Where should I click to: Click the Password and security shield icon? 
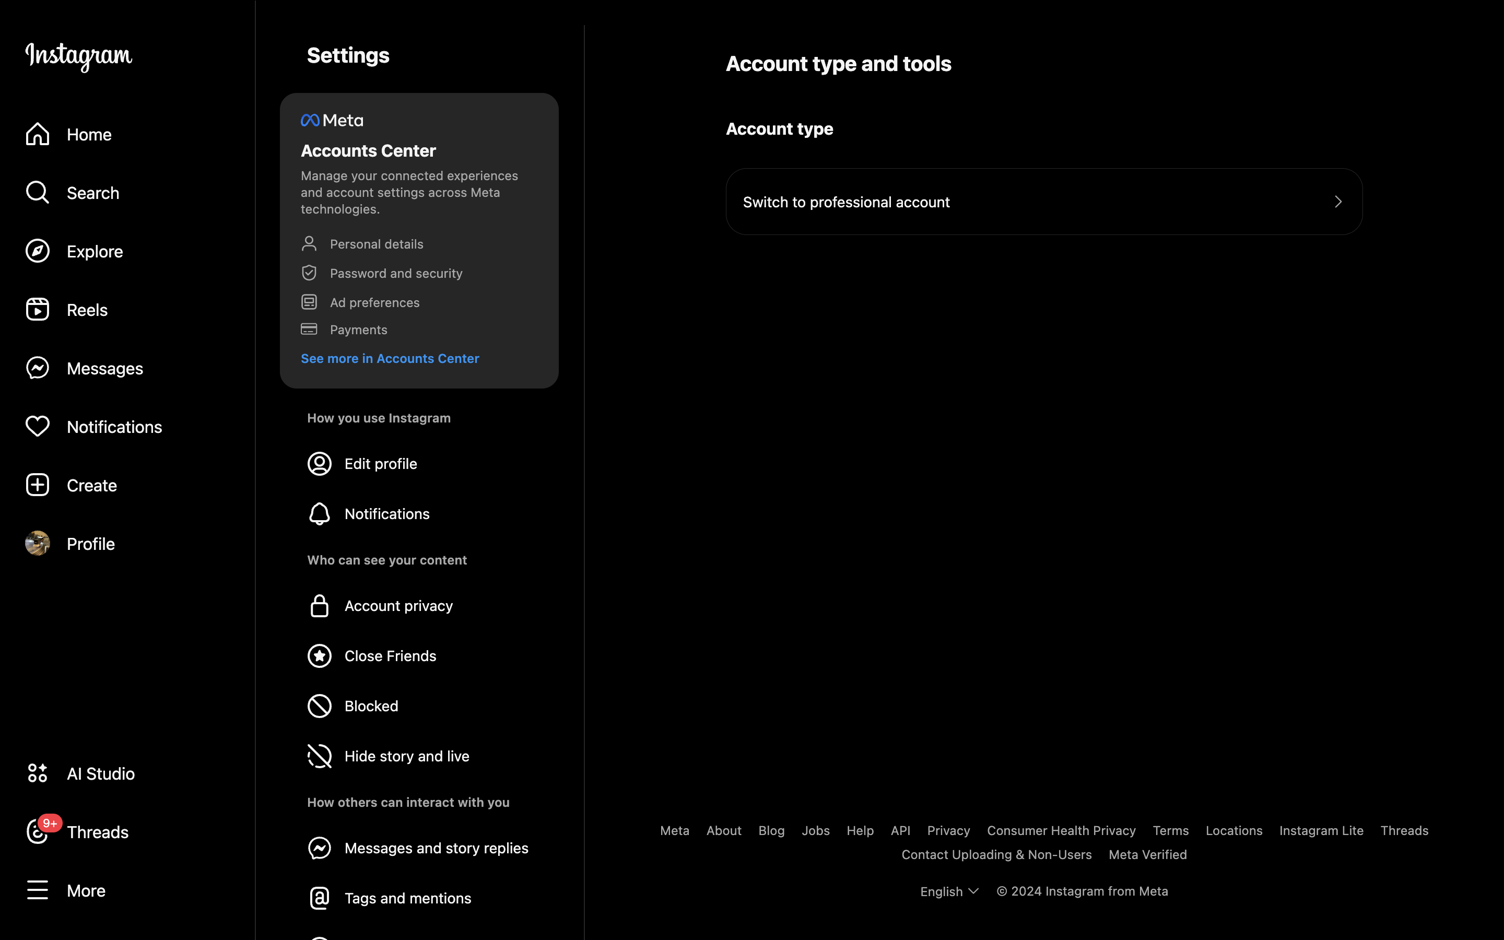coord(309,273)
